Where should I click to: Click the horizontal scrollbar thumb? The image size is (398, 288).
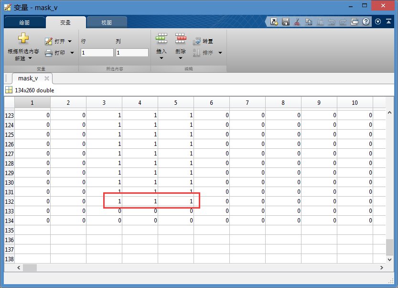(x=30, y=268)
